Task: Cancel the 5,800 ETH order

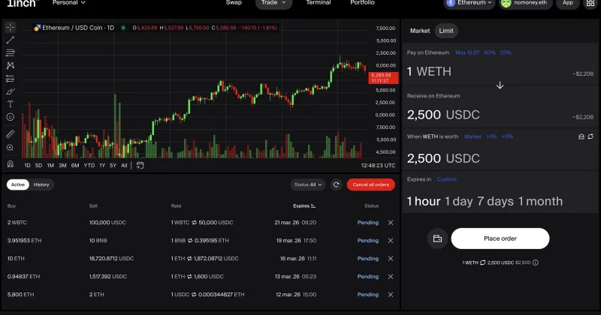Action: click(391, 294)
